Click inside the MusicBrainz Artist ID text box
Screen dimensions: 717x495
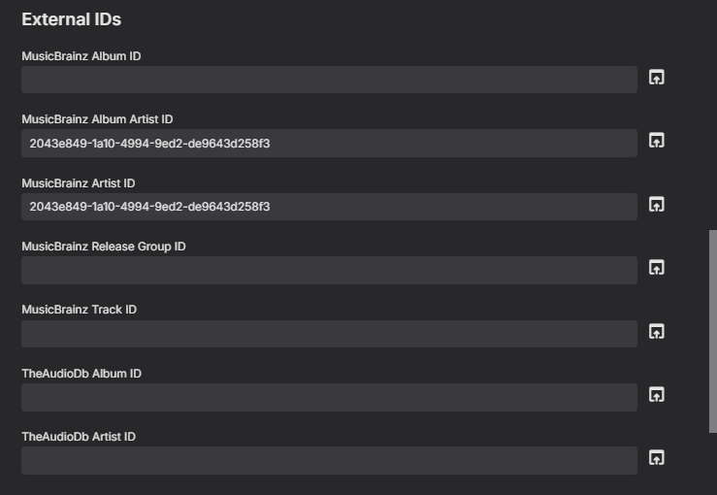click(x=329, y=207)
